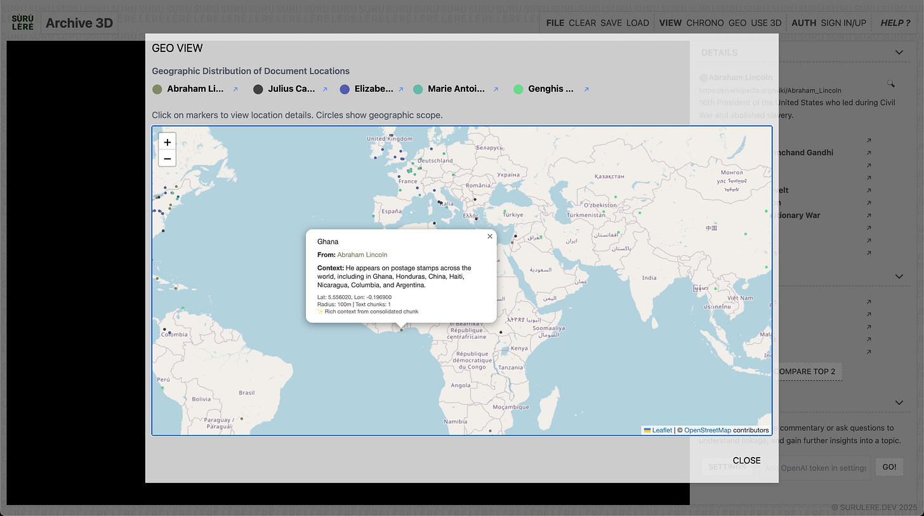Click CLEAR in the top menu

582,23
